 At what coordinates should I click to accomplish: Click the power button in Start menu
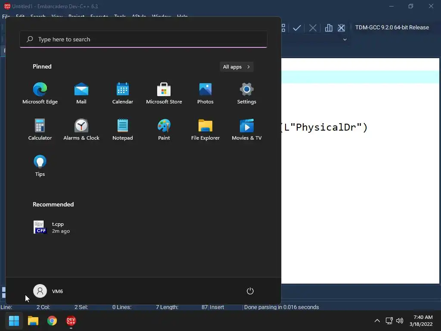tap(250, 291)
